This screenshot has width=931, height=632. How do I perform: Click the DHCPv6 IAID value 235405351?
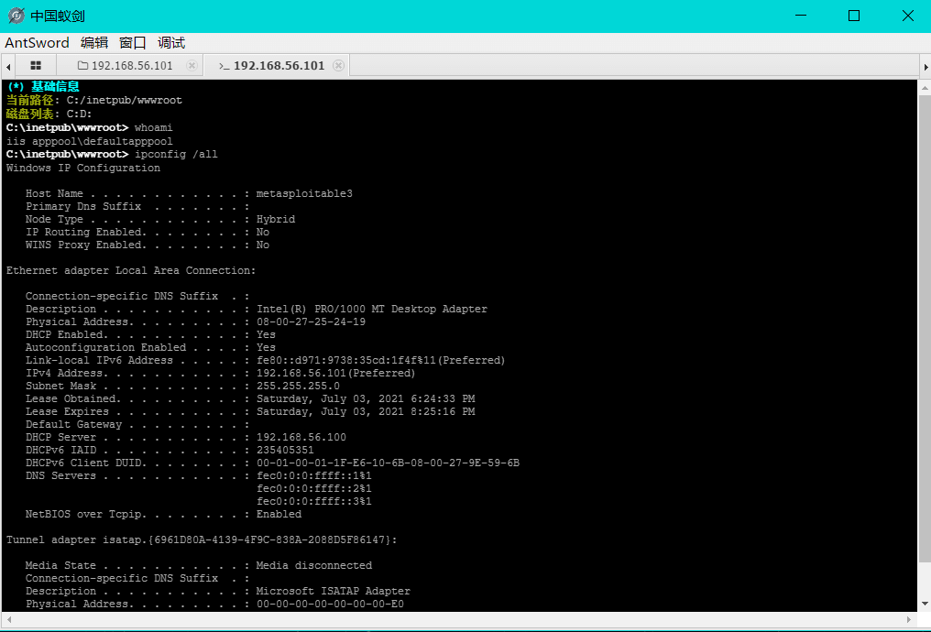(x=285, y=450)
